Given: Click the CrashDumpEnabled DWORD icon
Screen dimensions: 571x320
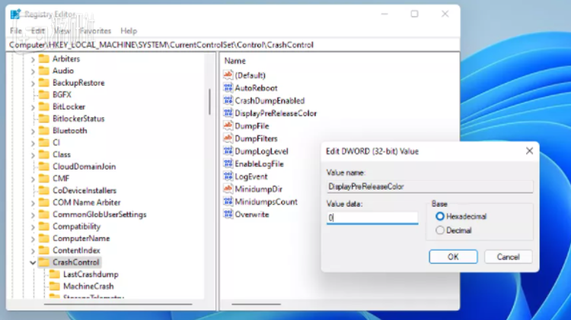Looking at the screenshot, I should 228,100.
